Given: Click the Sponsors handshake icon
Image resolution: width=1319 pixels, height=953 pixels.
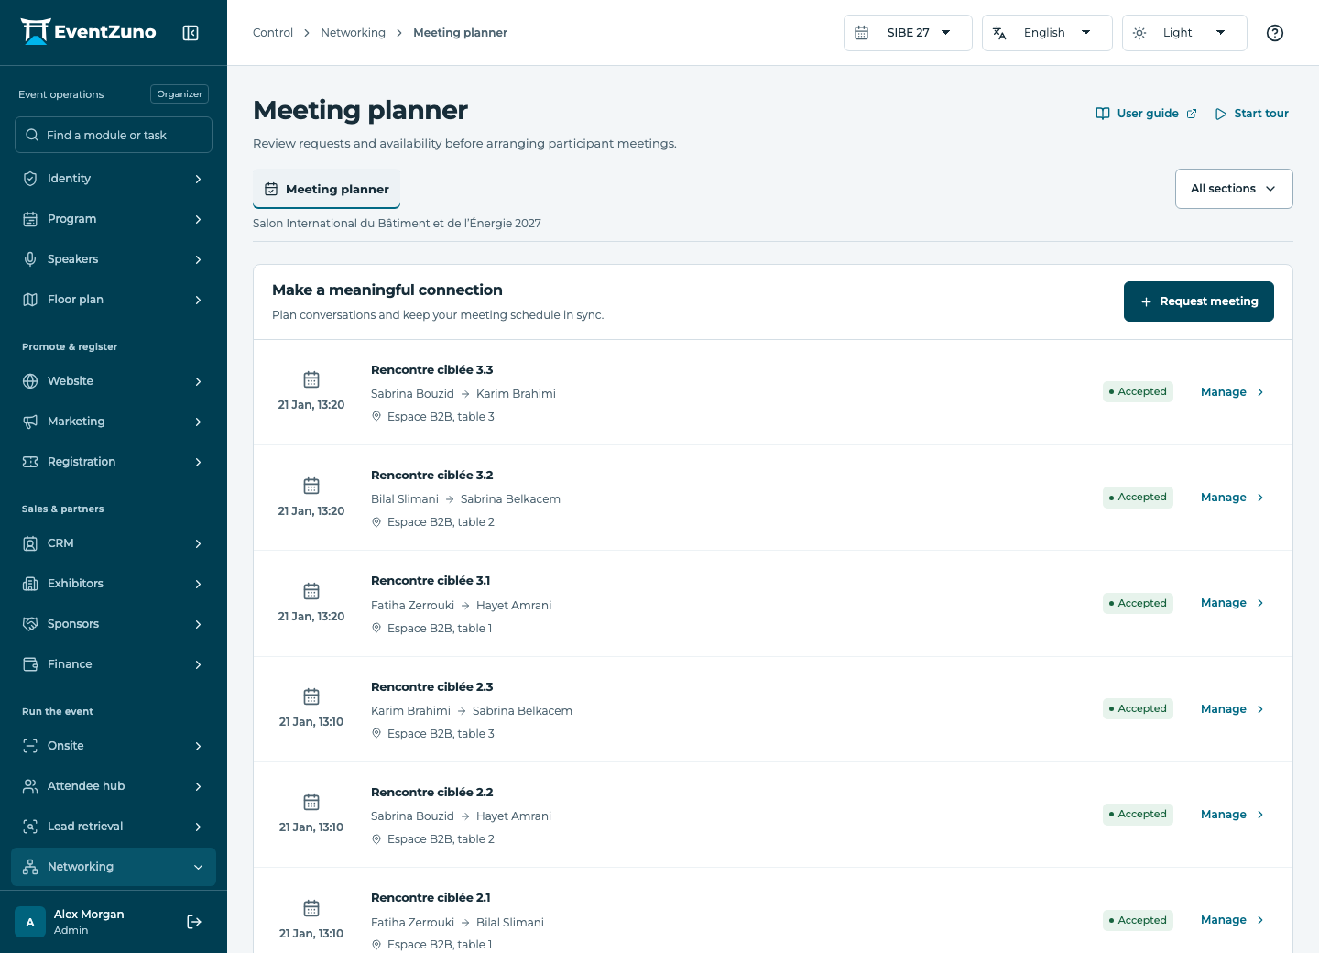Looking at the screenshot, I should coord(30,624).
